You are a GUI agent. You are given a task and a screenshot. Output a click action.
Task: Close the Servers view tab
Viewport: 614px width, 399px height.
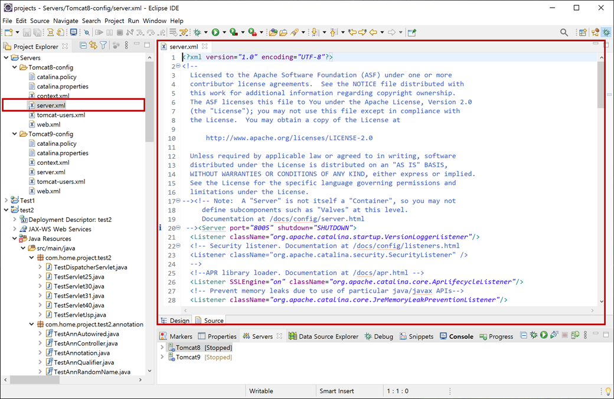(279, 336)
